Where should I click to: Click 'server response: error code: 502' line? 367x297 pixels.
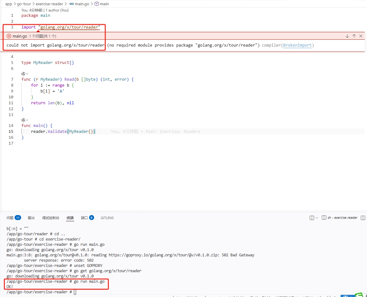click(59, 260)
